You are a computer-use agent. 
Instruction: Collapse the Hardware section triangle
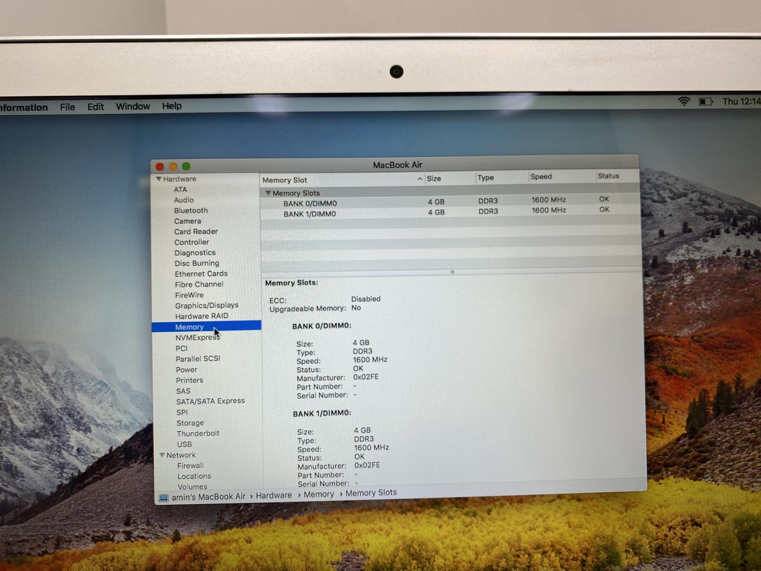click(x=159, y=179)
